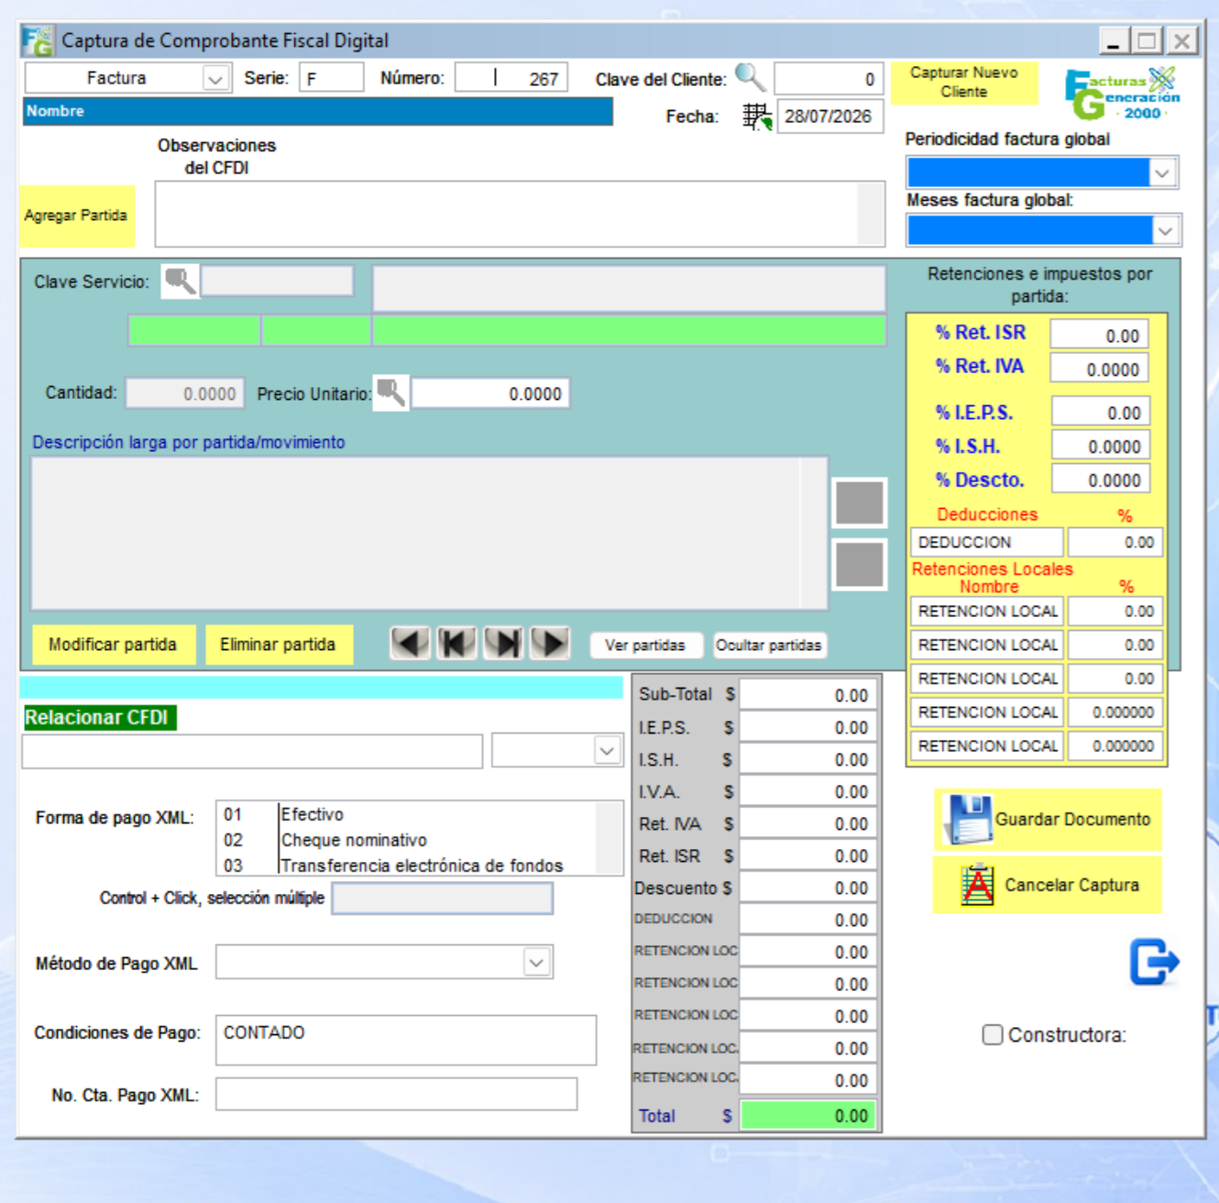
Task: Select 03 Transferencia electrónica de fondos
Action: [x=407, y=865]
